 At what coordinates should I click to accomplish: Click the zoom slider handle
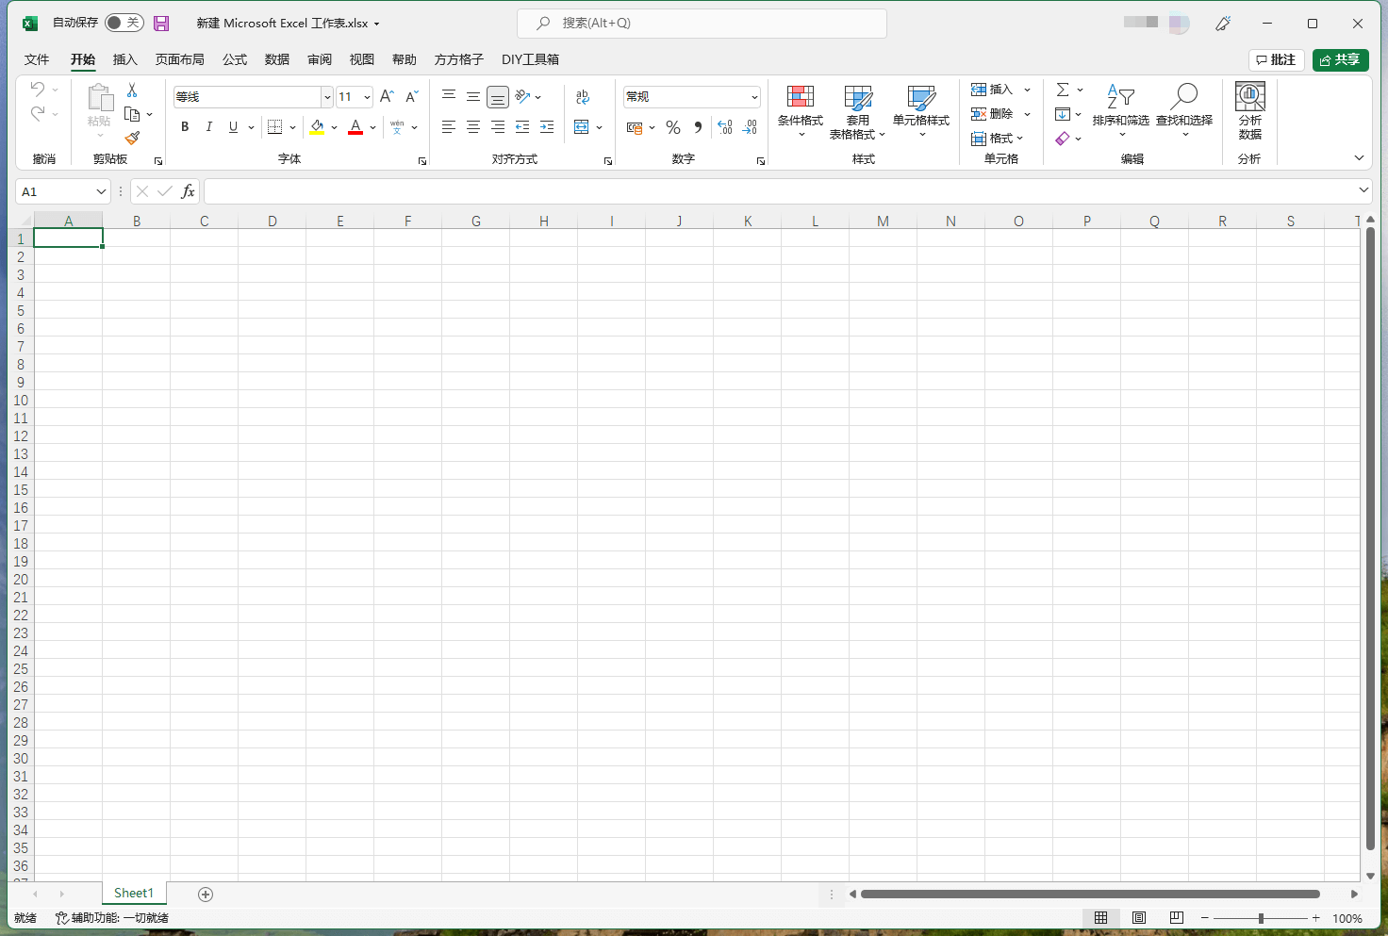click(x=1261, y=918)
